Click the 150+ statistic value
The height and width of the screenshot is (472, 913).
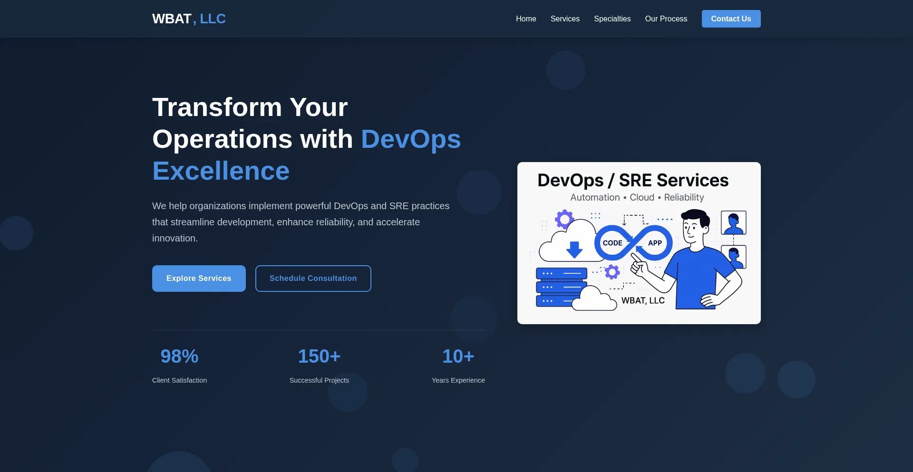point(319,356)
